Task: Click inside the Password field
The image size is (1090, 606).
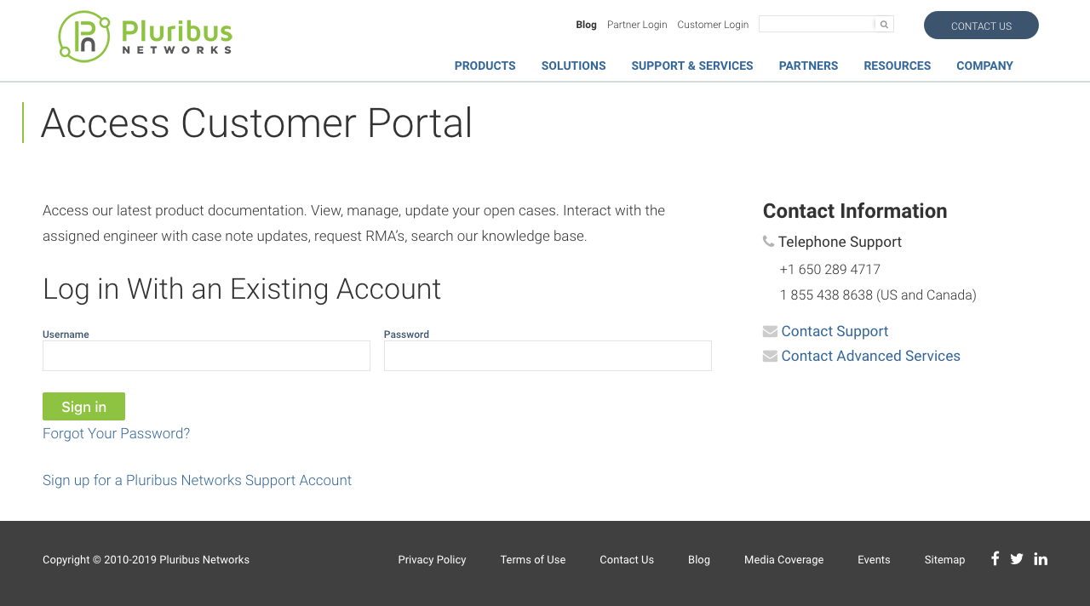Action: click(x=548, y=356)
